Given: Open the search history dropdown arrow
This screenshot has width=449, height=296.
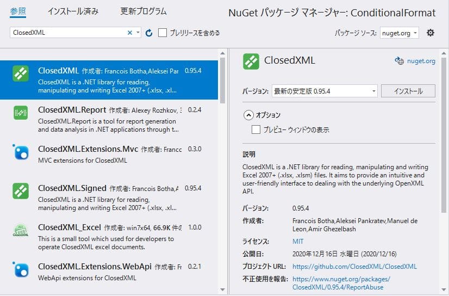Looking at the screenshot, I should [138, 33].
